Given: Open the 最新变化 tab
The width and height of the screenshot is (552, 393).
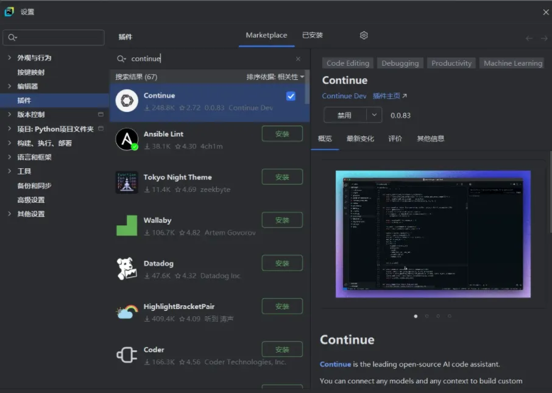Looking at the screenshot, I should 360,138.
